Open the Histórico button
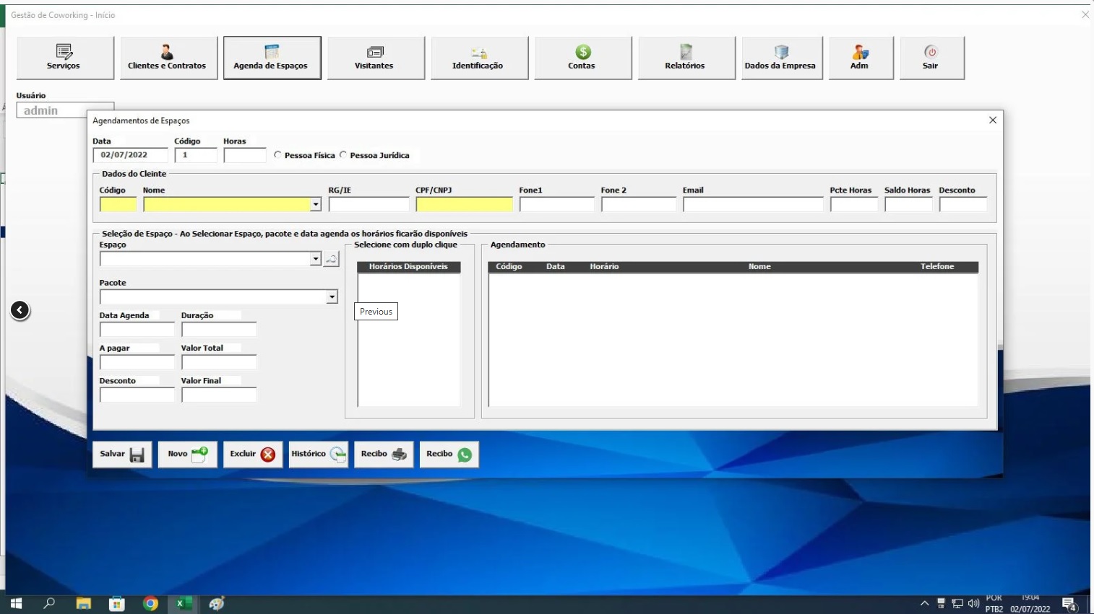This screenshot has height=614, width=1094. [x=318, y=455]
